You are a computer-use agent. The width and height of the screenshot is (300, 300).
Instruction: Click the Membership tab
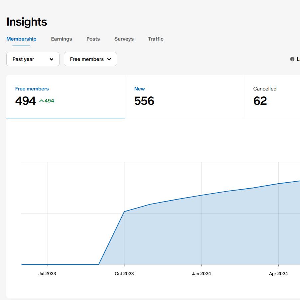21,39
